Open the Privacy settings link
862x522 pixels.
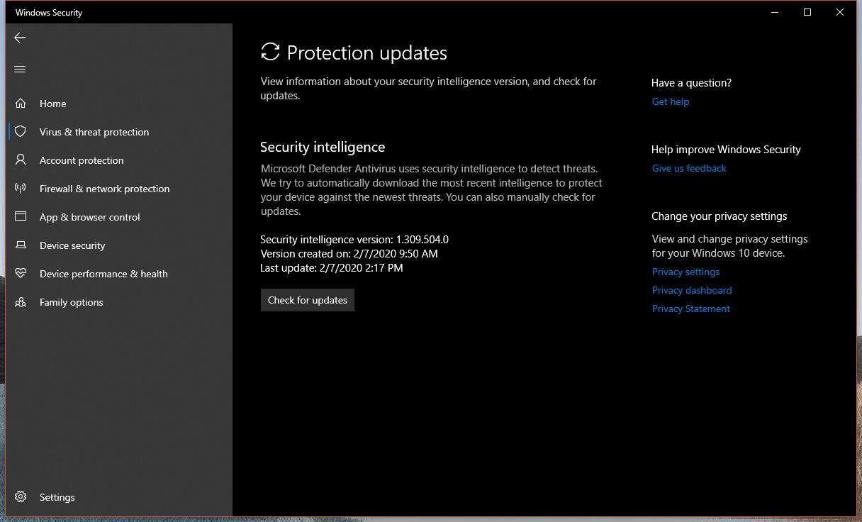[685, 272]
